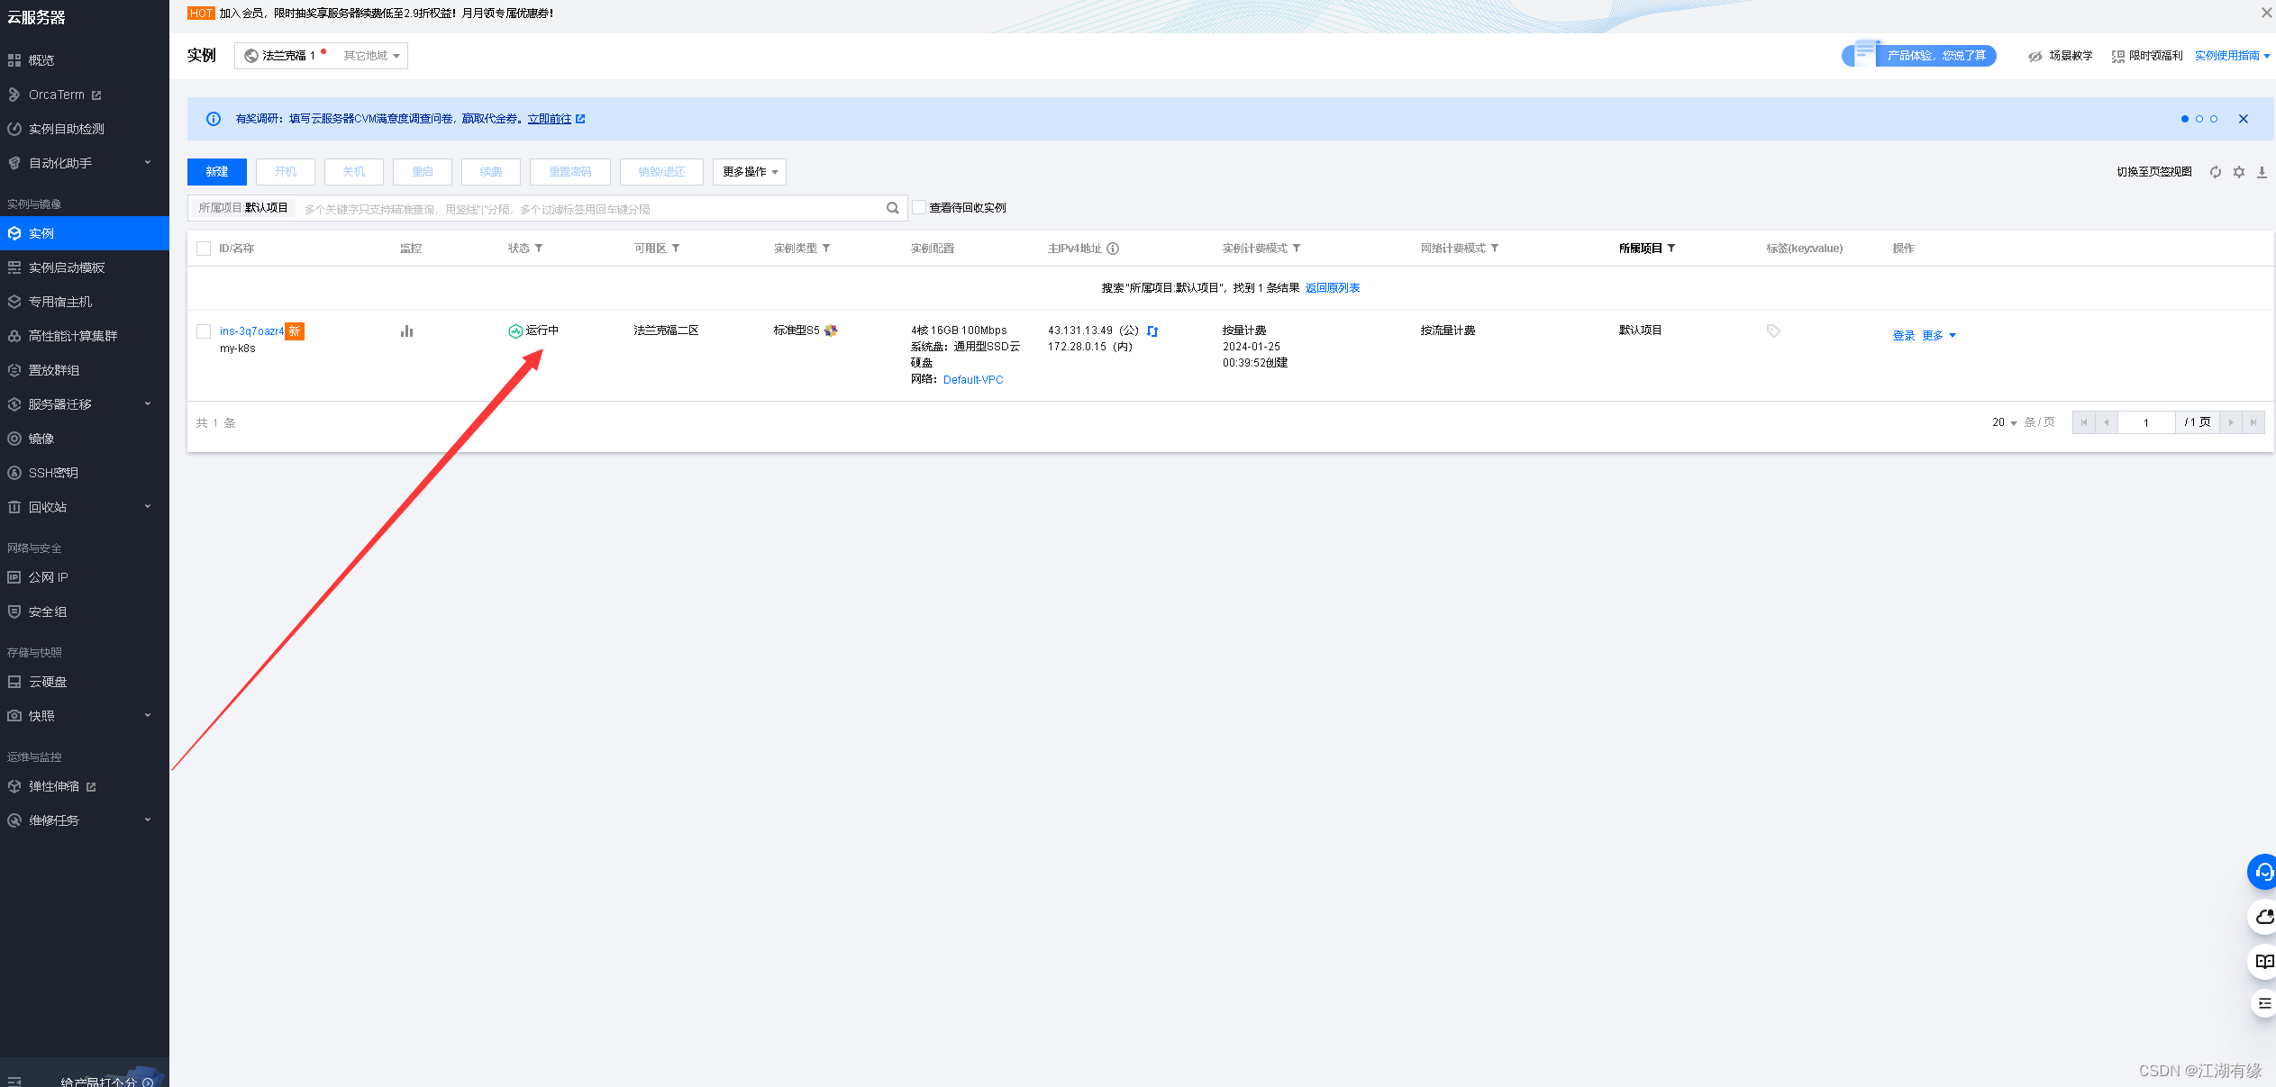This screenshot has width=2276, height=1087.
Task: Open the 更多操作 dropdown
Action: [749, 172]
